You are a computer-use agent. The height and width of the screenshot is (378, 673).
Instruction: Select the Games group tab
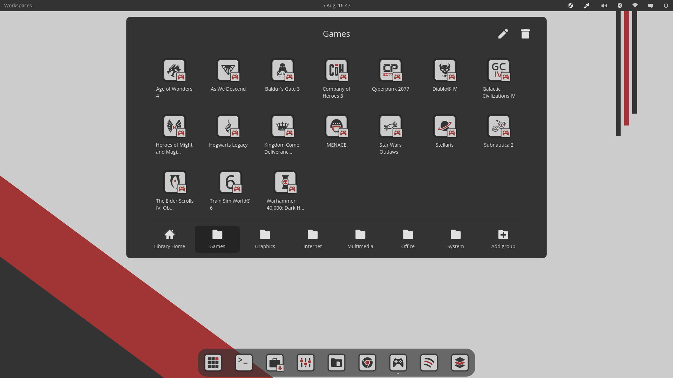[x=217, y=239]
